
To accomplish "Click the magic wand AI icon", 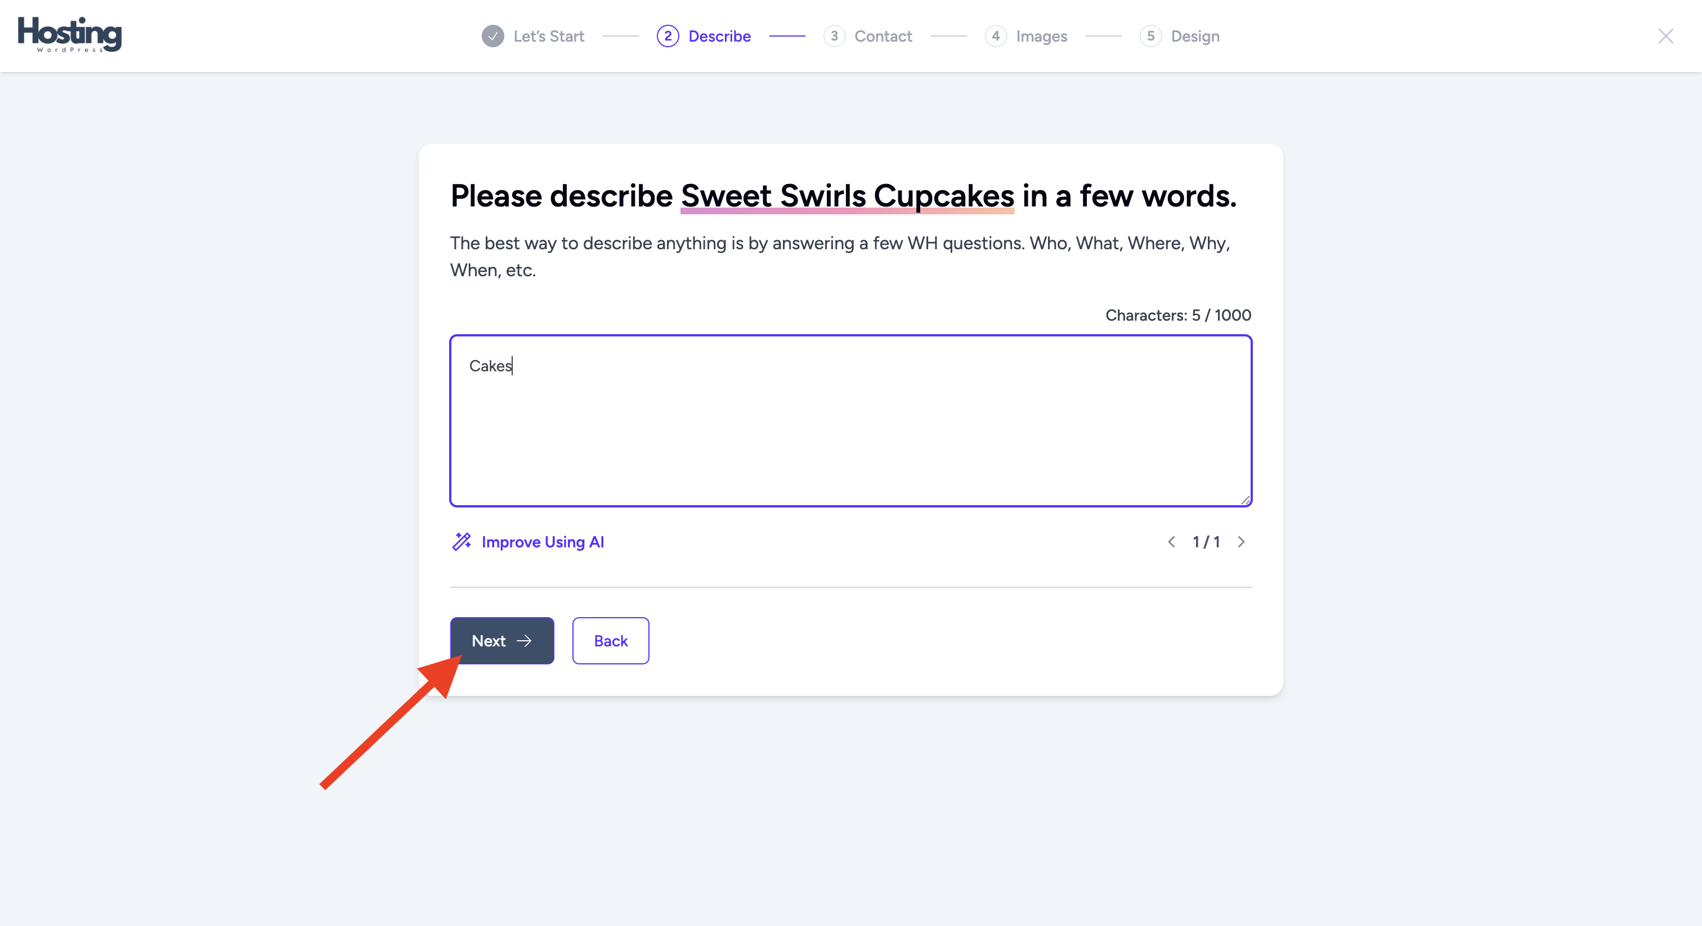I will (x=461, y=542).
